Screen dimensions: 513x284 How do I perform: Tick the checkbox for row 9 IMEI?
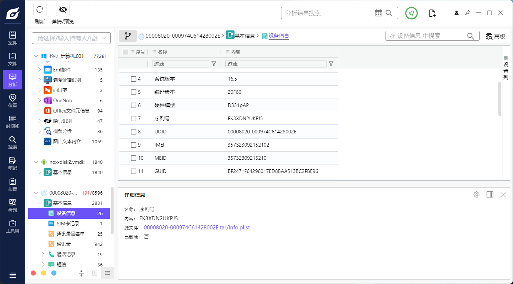point(134,145)
